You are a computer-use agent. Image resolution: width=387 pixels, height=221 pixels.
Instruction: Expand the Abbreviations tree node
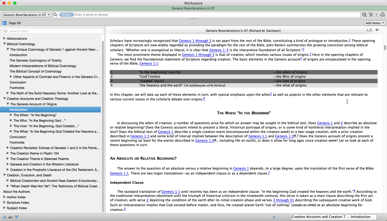4,39
